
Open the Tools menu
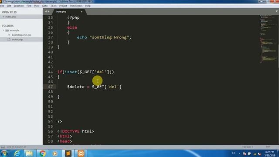coord(53,6)
